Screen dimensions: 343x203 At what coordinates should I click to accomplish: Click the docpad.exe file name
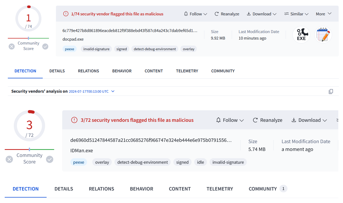pyautogui.click(x=73, y=39)
